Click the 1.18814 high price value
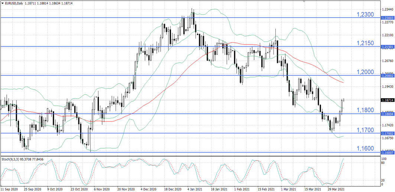 (43, 3)
